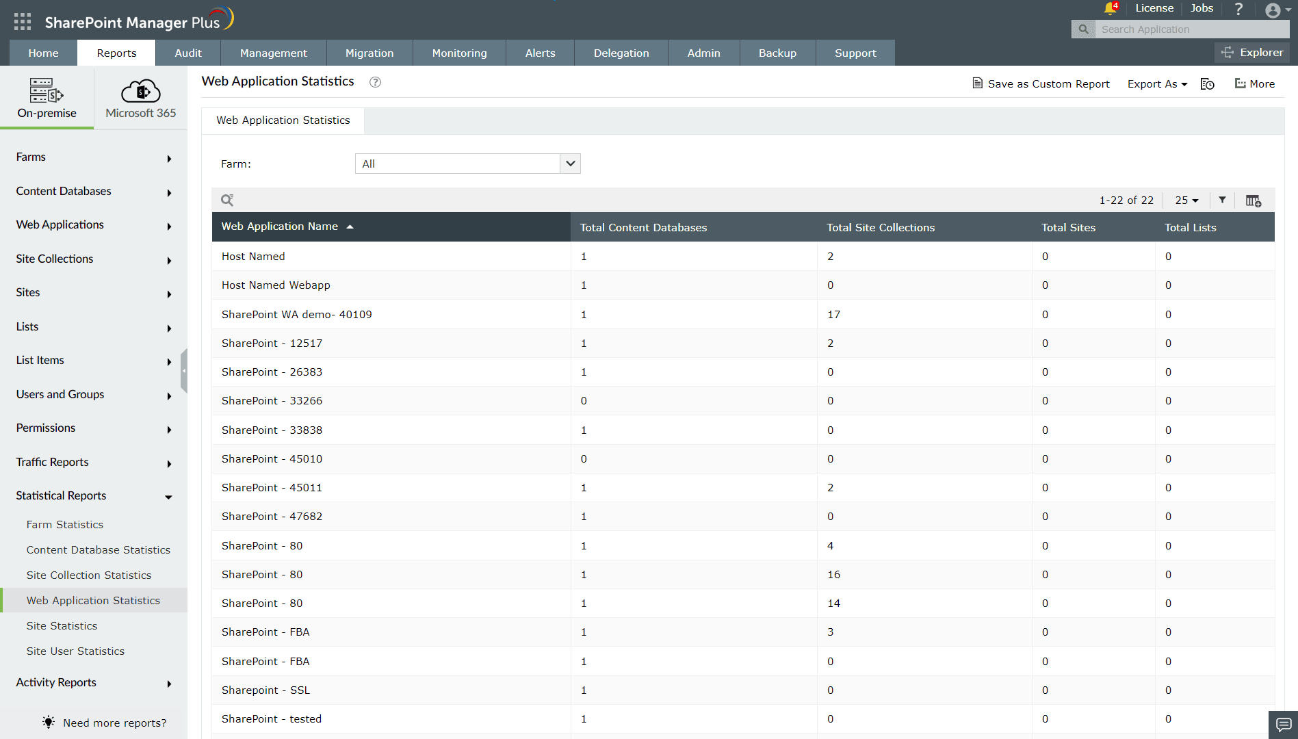The image size is (1298, 739).
Task: Open the app launcher grid icon
Action: [23, 22]
